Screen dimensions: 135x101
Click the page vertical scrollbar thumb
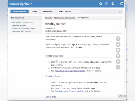click(126, 14)
